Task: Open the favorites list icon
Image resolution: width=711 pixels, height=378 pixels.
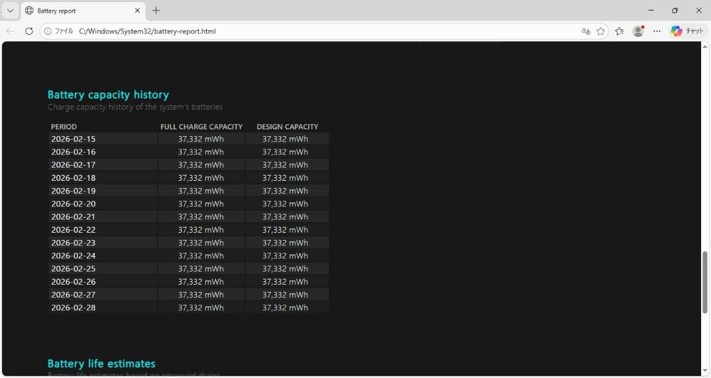Action: [x=619, y=31]
